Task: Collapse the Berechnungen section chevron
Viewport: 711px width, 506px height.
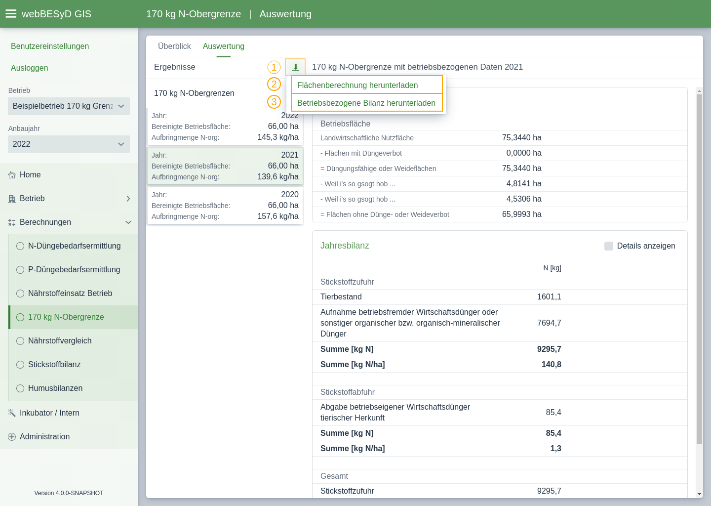Action: [128, 222]
